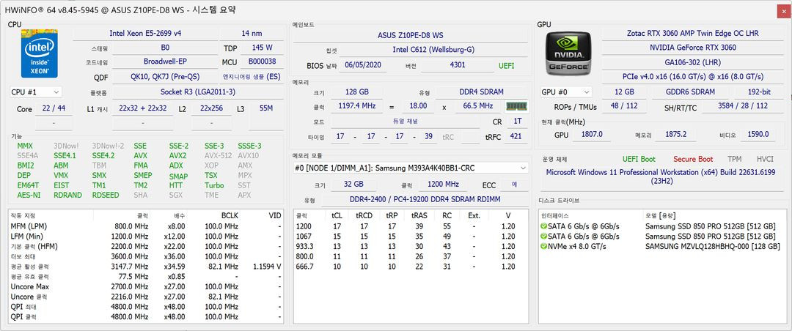The image size is (792, 331).
Task: Click the RDSEED feature flag
Action: tap(106, 195)
